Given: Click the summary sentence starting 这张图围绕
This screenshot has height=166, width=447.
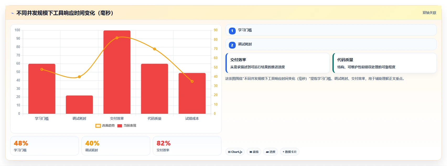Looking at the screenshot, I should click(315, 79).
